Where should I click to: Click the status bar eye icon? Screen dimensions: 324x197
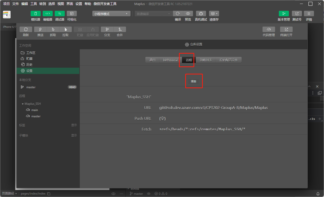click(x=113, y=194)
